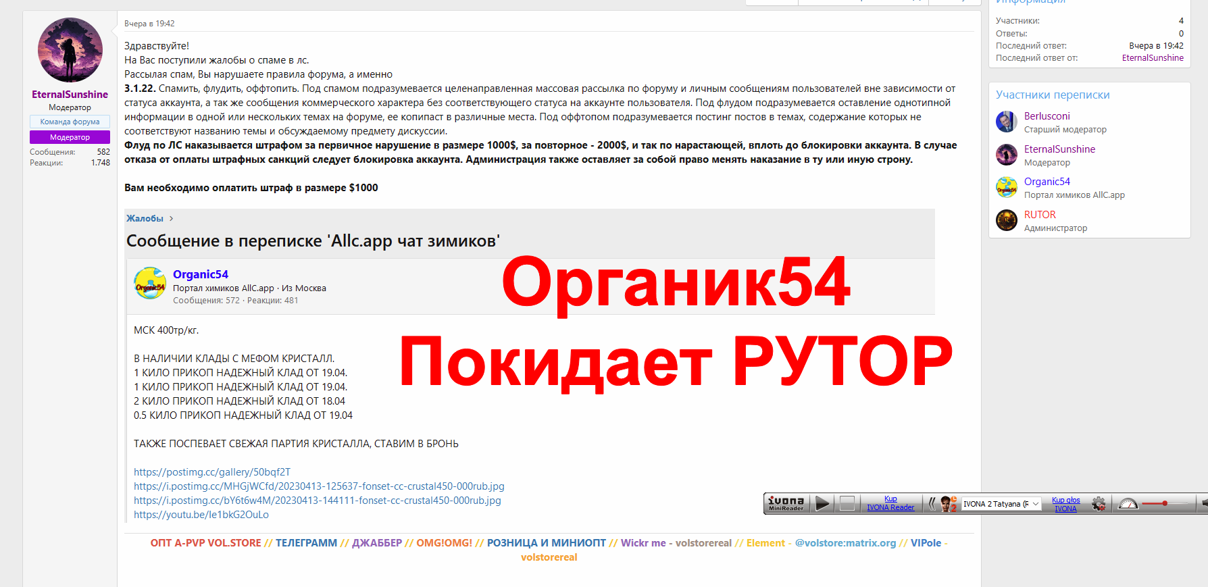Open the 144111 crustal450 image link

(318, 501)
